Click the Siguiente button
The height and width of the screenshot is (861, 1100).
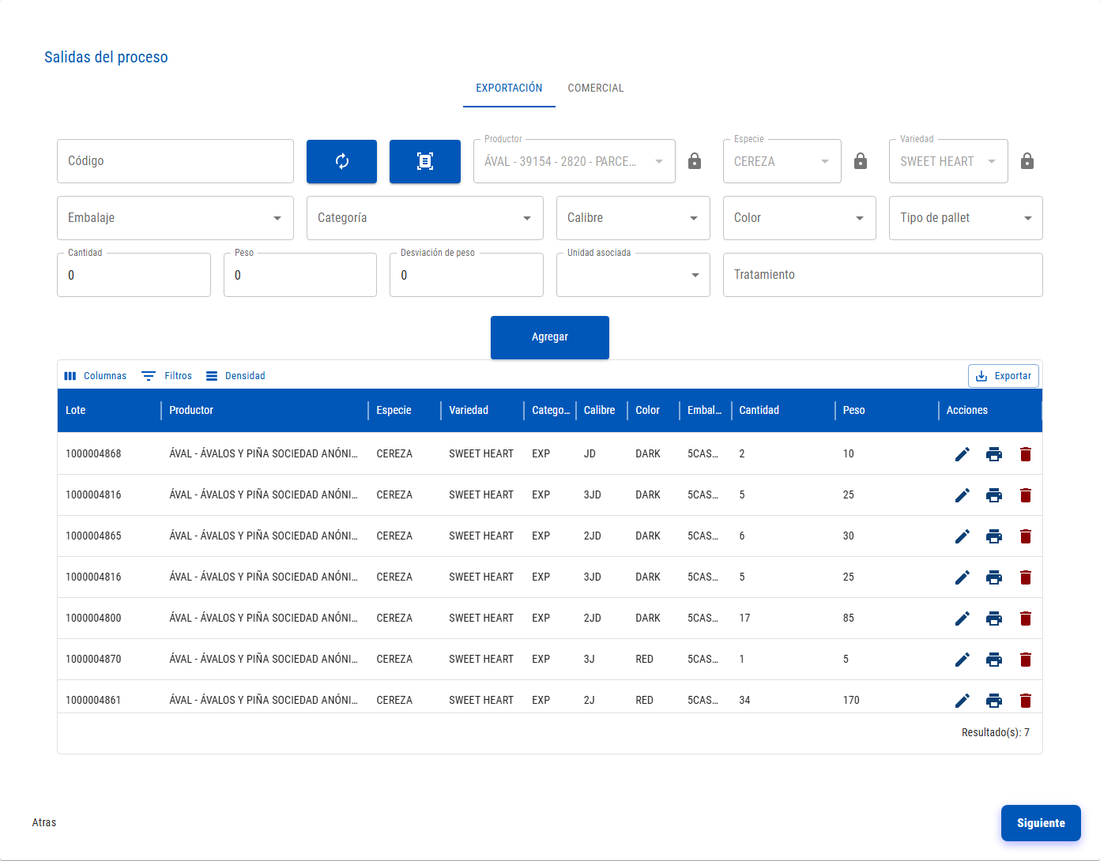tap(1041, 823)
